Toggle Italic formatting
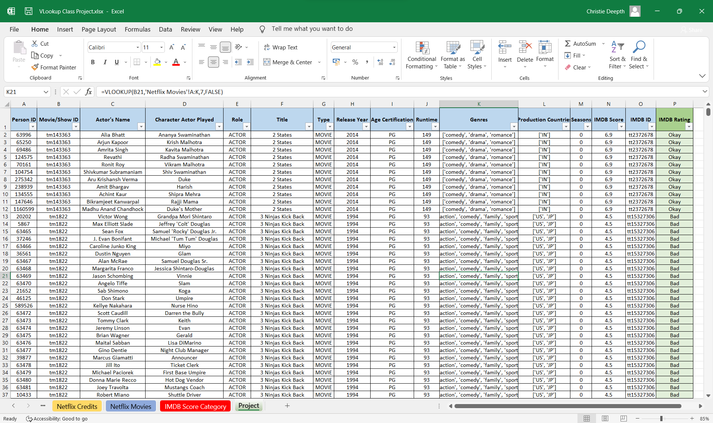 pos(105,62)
